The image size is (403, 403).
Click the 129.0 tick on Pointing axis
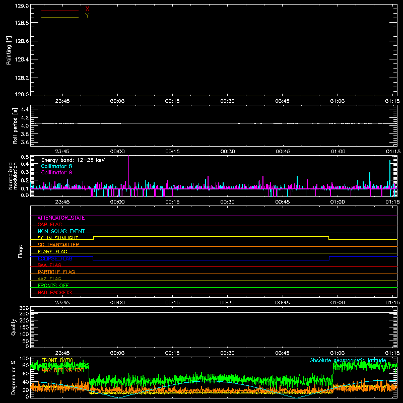(22, 6)
